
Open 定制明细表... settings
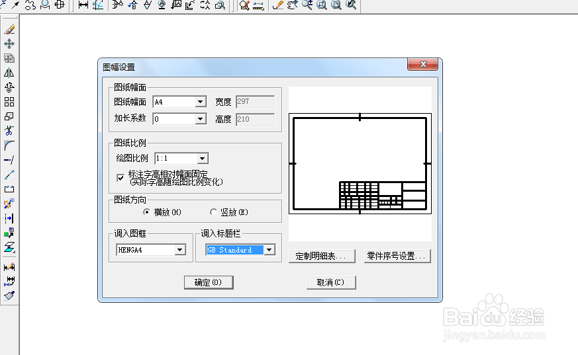point(322,256)
